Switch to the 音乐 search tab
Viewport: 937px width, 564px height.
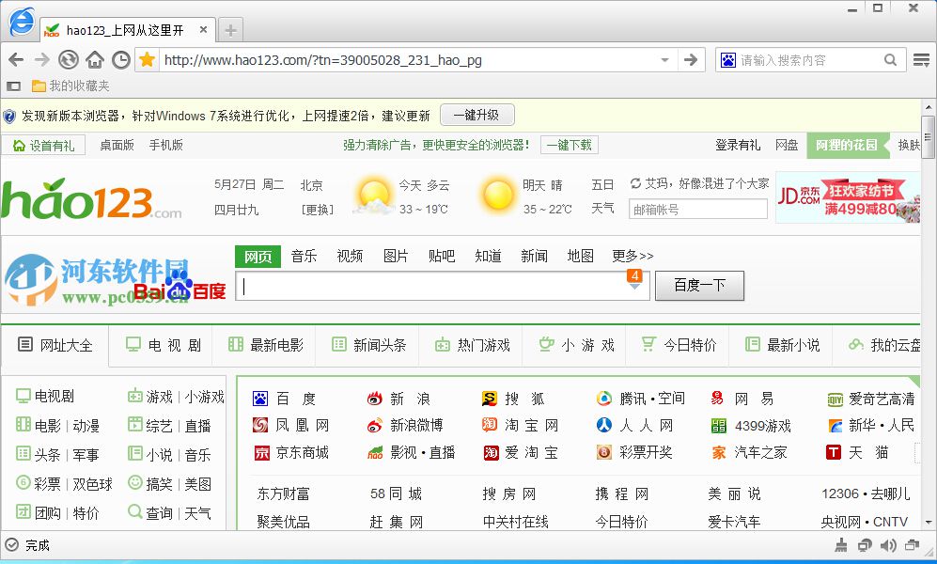coord(303,255)
